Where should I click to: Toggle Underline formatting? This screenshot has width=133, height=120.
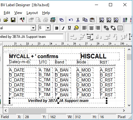coord(69,28)
